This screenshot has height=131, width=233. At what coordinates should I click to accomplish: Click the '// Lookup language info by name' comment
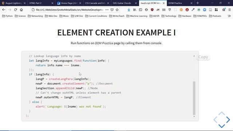coord(55,56)
